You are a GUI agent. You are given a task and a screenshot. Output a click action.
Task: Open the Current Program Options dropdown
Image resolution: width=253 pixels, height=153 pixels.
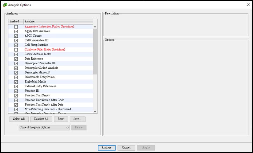tap(44, 127)
